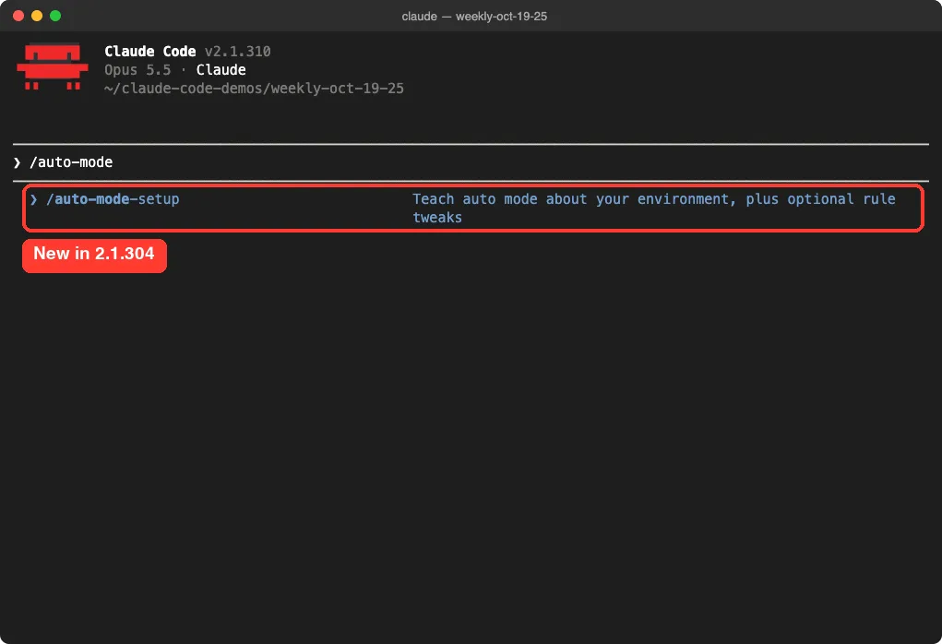Click the Claude Code pixel mascot logo
The height and width of the screenshot is (644, 942).
tap(53, 66)
